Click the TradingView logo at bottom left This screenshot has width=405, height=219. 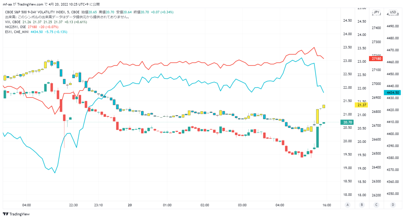click(16, 214)
